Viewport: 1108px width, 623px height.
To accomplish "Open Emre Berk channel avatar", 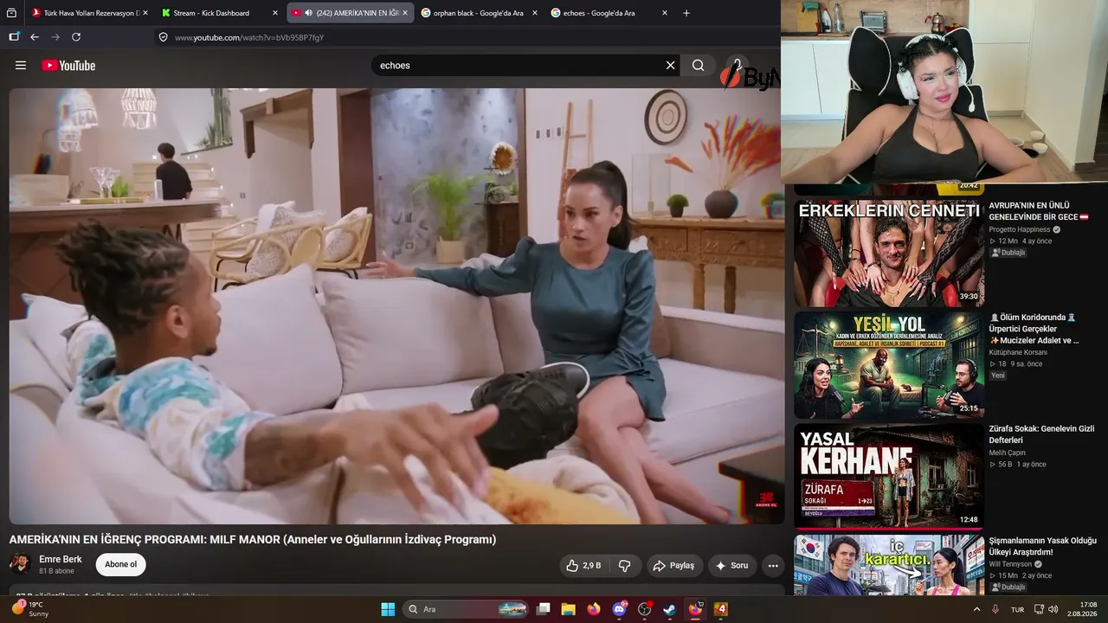I will coord(20,564).
